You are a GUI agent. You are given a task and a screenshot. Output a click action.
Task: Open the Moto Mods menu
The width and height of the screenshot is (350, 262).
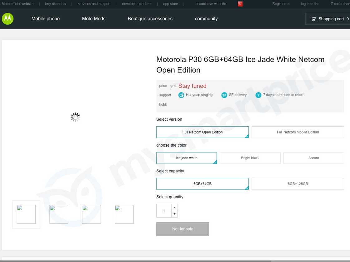coord(94,19)
